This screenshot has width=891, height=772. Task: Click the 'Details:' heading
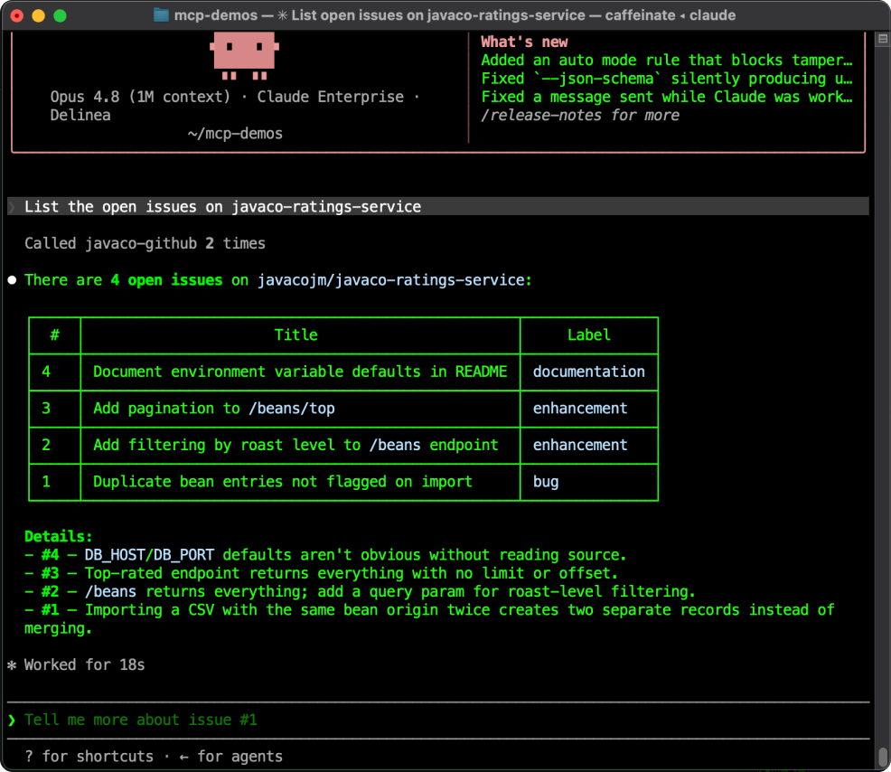coord(59,537)
